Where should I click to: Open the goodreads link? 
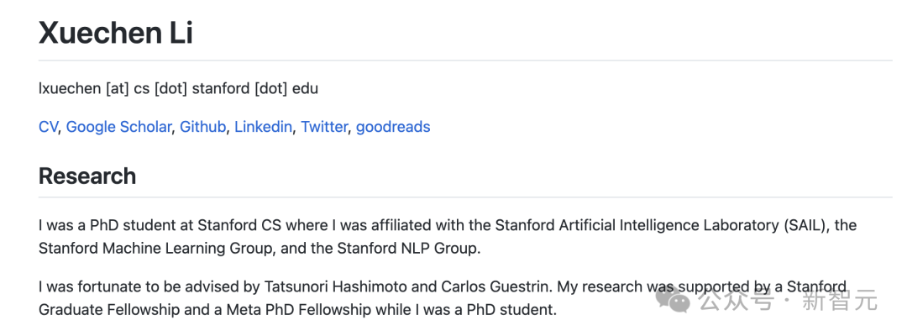[393, 127]
